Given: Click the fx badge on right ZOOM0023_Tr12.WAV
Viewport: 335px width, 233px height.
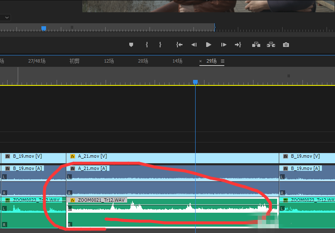Looking at the screenshot, I should click(x=286, y=200).
